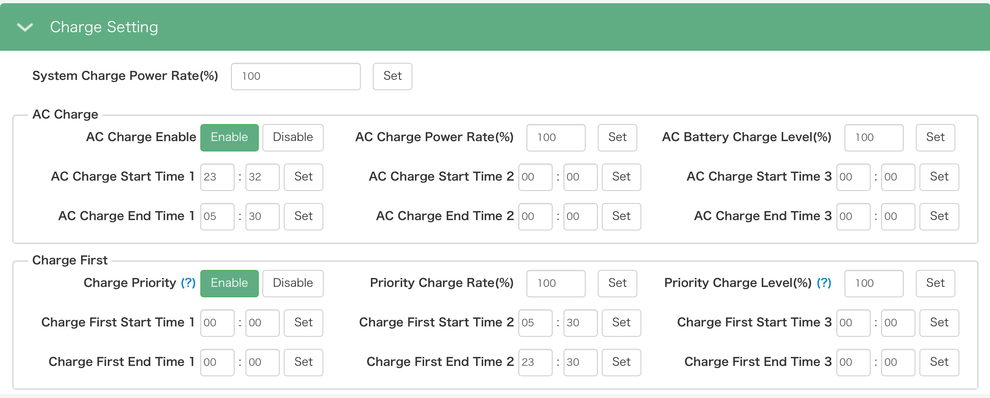Open Priority Charge Level help question mark
This screenshot has width=990, height=398.
pyautogui.click(x=824, y=283)
